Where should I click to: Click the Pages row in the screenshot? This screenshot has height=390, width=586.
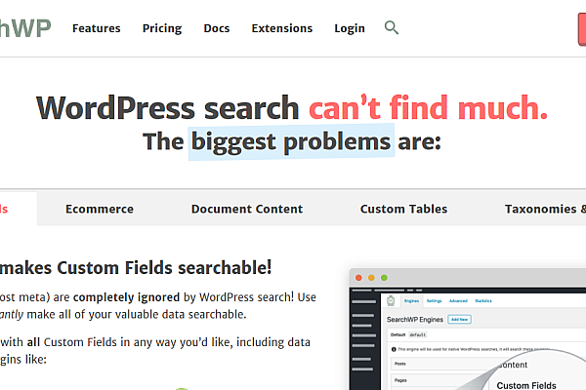439,380
